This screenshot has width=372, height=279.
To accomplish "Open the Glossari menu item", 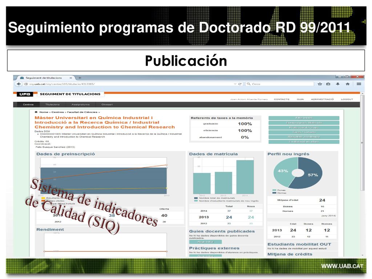I will tap(107, 105).
